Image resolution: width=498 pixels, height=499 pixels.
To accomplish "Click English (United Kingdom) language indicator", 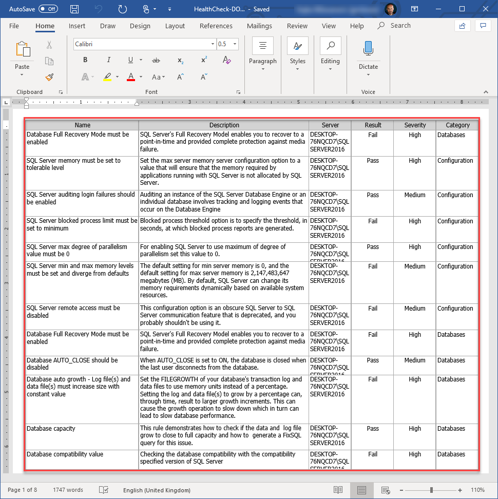I will (157, 490).
